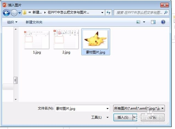Select the 1.jpg thumbnail
The image size is (175, 129).
click(x=37, y=40)
